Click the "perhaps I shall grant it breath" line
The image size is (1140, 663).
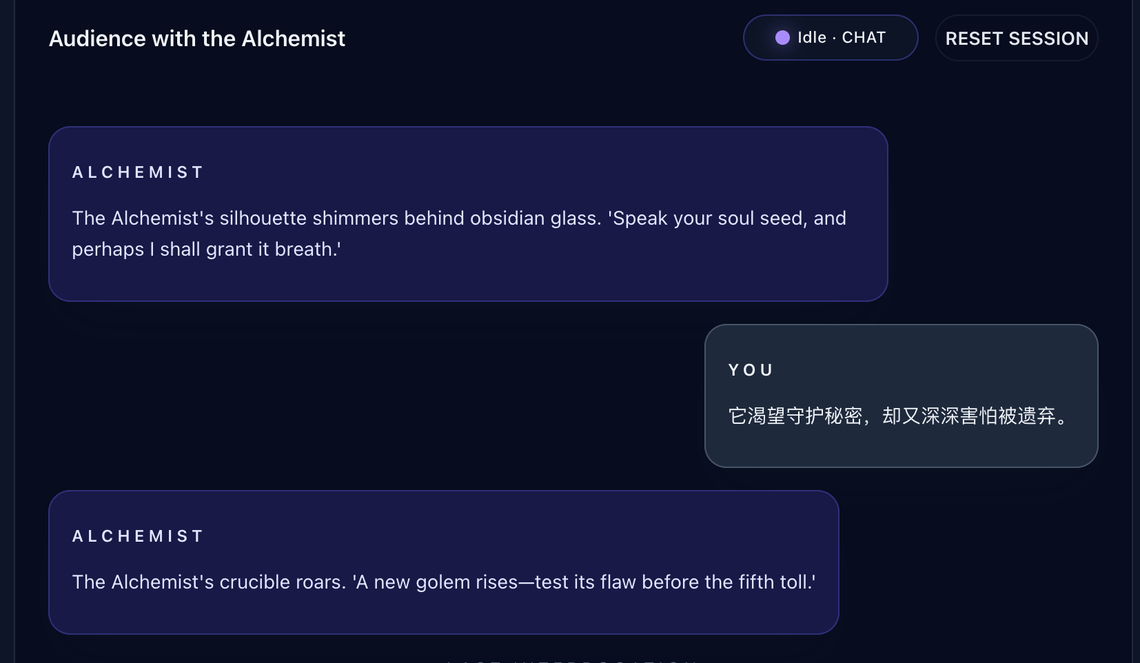(x=206, y=249)
